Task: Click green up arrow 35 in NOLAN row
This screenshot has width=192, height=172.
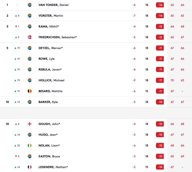Action: 17,145
